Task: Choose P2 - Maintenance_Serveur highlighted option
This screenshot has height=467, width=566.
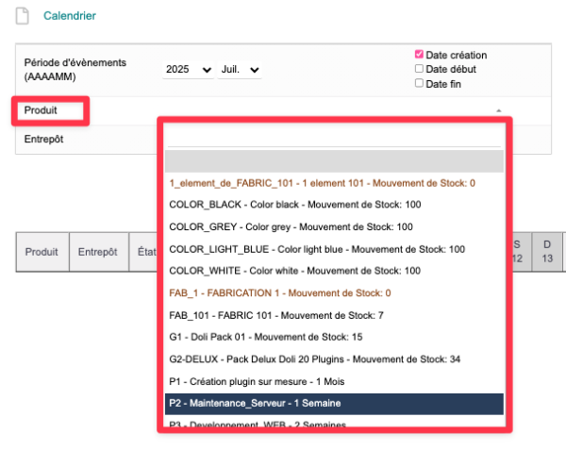Action: [x=334, y=403]
